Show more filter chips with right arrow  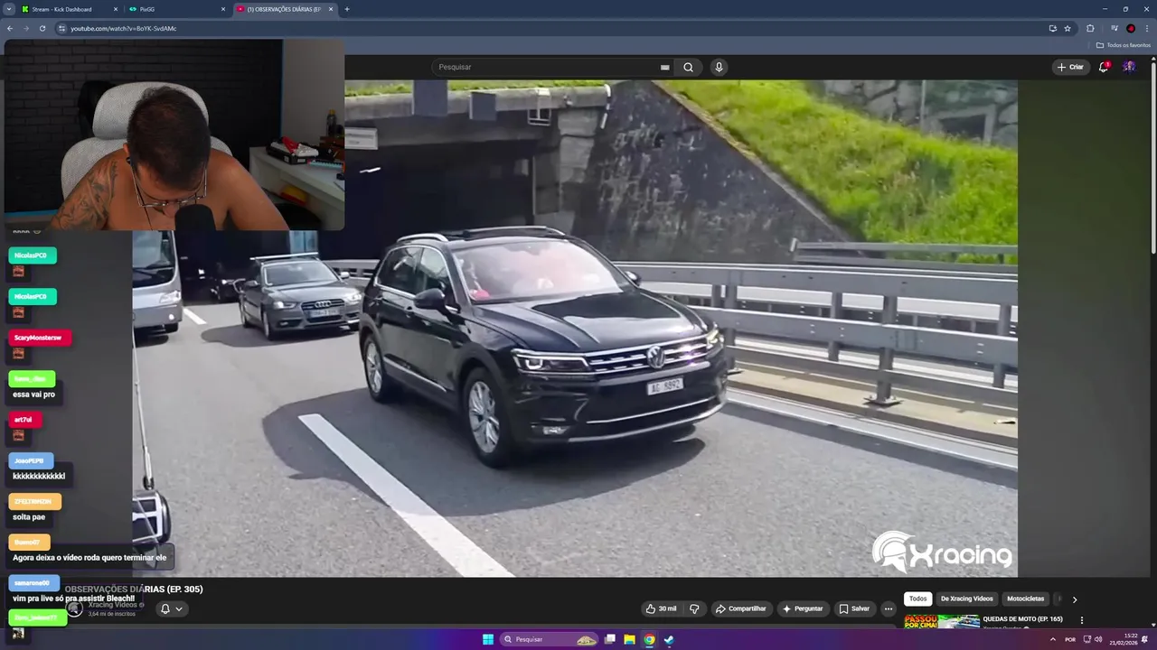(1075, 599)
